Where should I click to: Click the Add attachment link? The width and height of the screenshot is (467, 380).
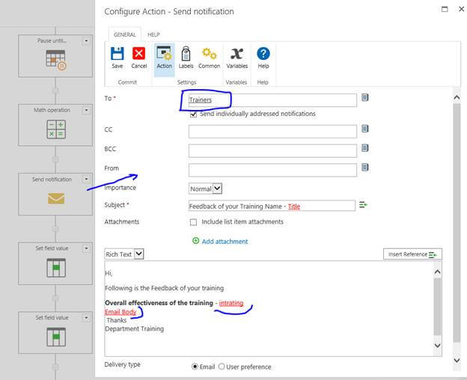tap(225, 242)
